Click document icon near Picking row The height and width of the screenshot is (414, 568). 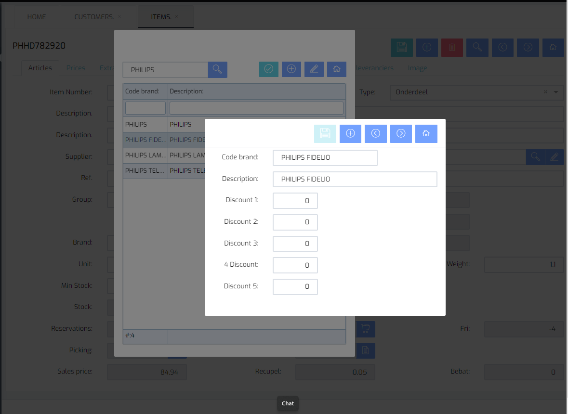tap(366, 350)
